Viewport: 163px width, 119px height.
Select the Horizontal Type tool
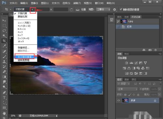4,97
